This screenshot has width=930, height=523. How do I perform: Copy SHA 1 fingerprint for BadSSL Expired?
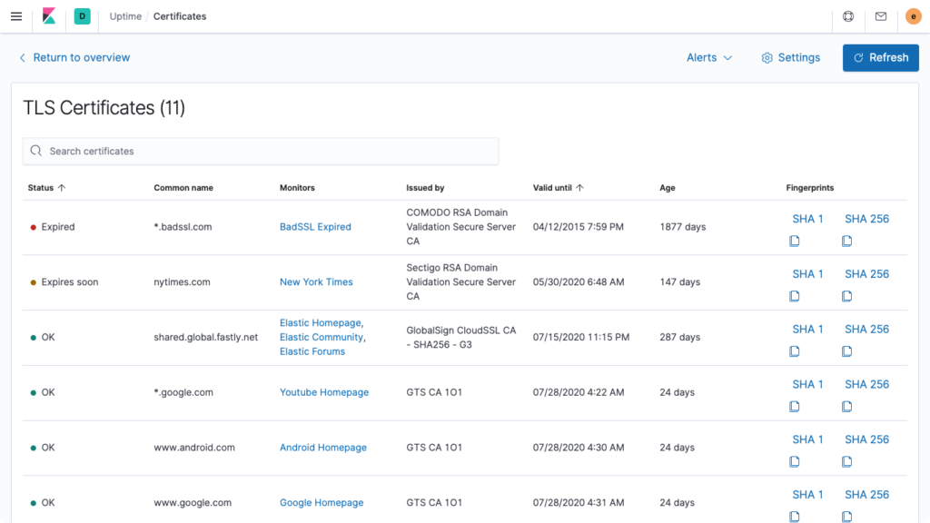(x=794, y=241)
